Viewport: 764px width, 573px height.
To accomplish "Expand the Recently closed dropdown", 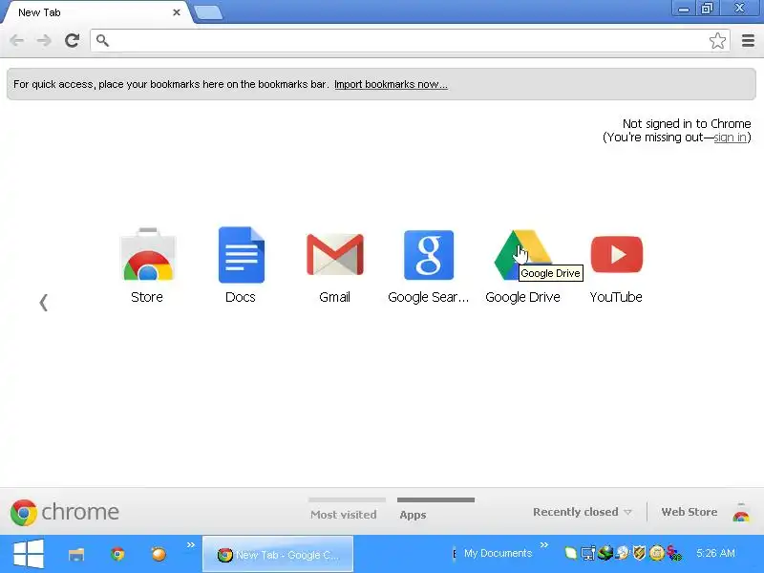I will pyautogui.click(x=583, y=512).
